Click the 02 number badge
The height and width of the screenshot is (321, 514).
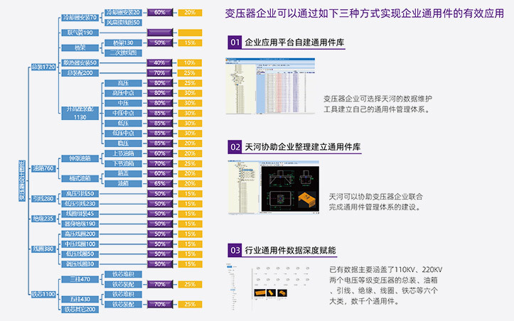[x=235, y=147]
